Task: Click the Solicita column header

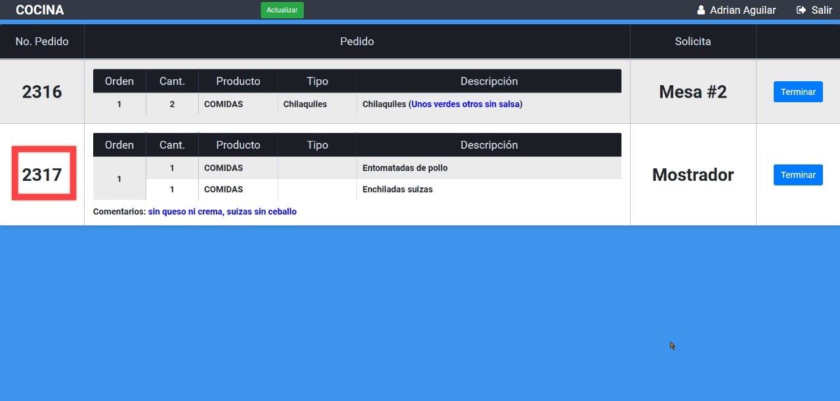Action: 693,41
